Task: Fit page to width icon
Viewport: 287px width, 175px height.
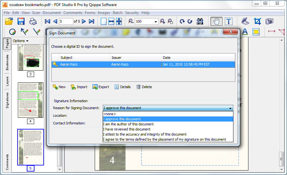Action: click(111, 21)
